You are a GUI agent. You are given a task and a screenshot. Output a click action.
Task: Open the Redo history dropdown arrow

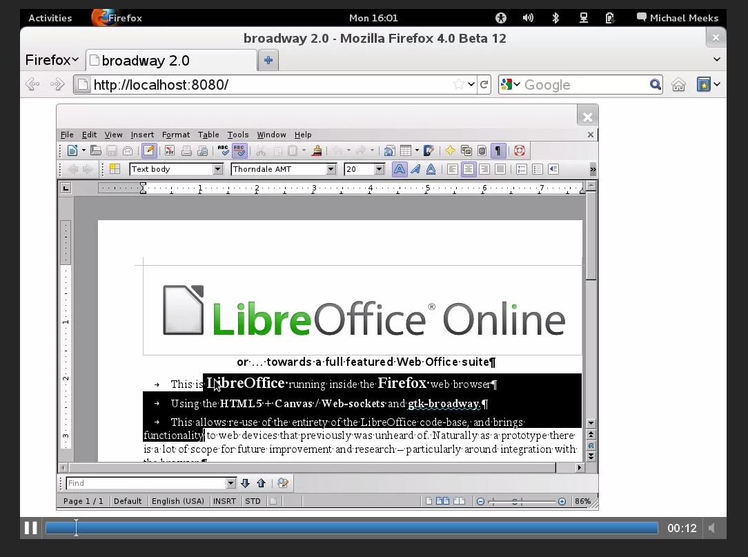coord(372,151)
